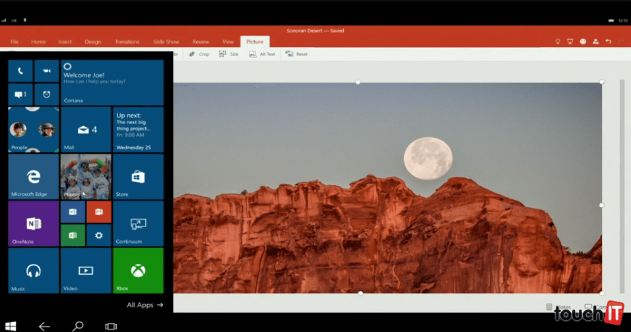Open the Microsoft Edge tile
Viewport: 631px width, 332px height.
[33, 176]
